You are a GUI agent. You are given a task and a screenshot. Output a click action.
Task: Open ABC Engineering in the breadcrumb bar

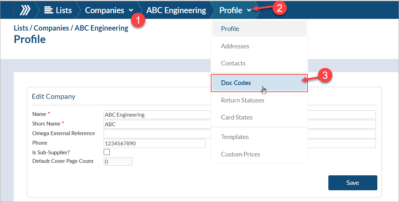[176, 10]
